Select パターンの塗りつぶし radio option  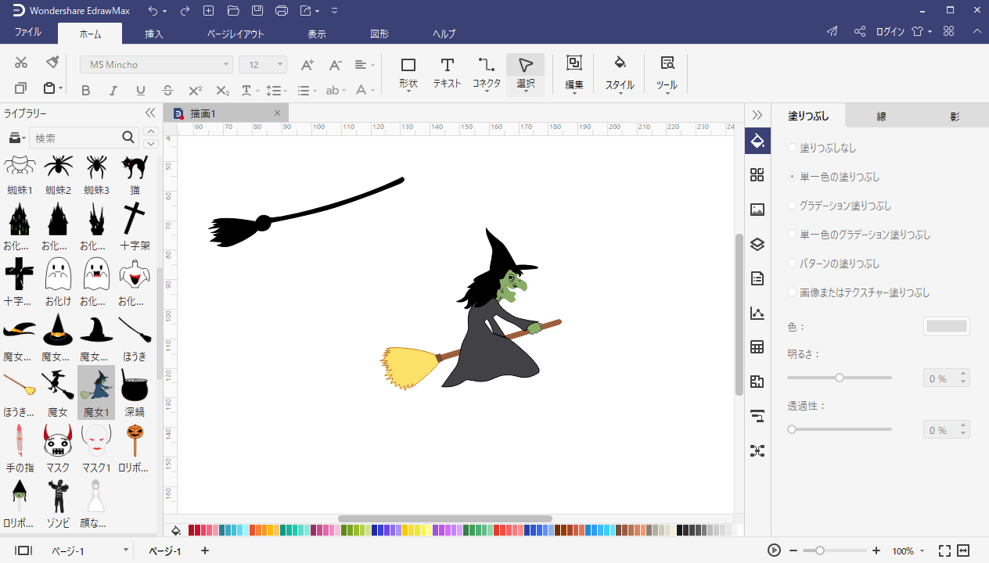793,264
